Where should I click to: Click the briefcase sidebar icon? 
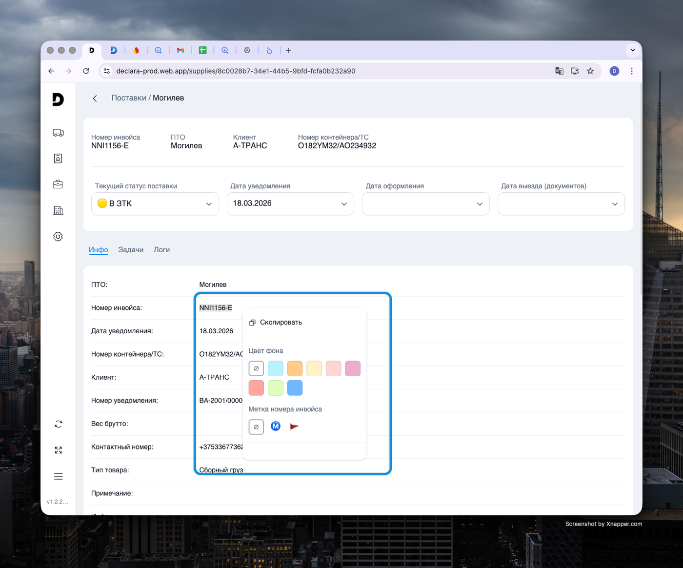[58, 184]
